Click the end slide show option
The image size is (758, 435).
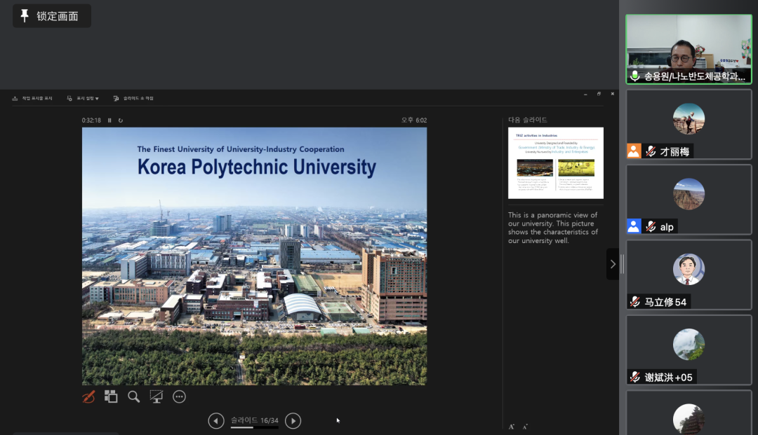133,99
